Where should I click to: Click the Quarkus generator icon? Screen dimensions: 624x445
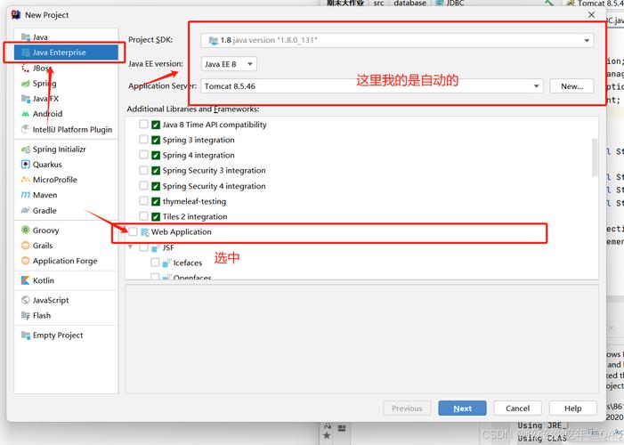[x=25, y=165]
